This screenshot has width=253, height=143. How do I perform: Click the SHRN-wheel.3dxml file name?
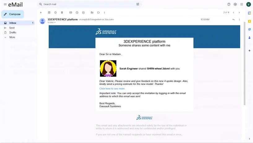tap(158, 69)
